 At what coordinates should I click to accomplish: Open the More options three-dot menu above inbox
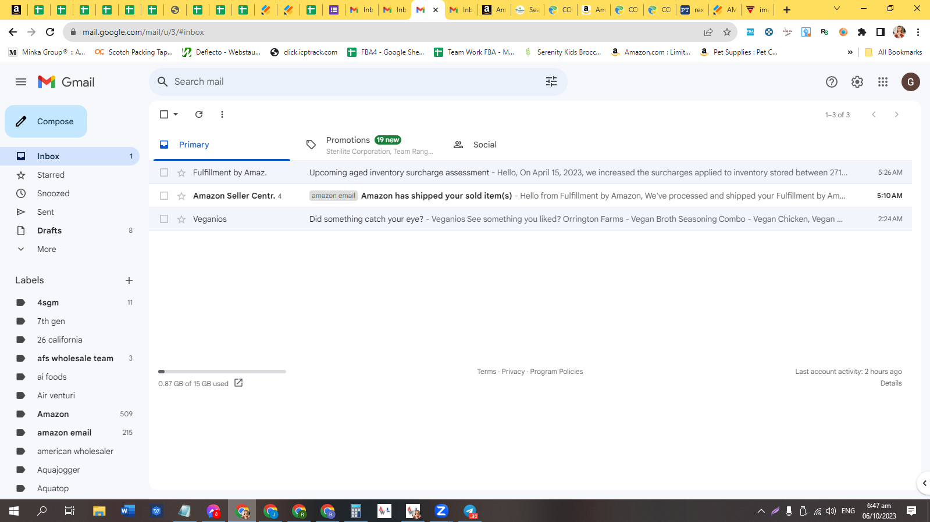click(x=222, y=114)
